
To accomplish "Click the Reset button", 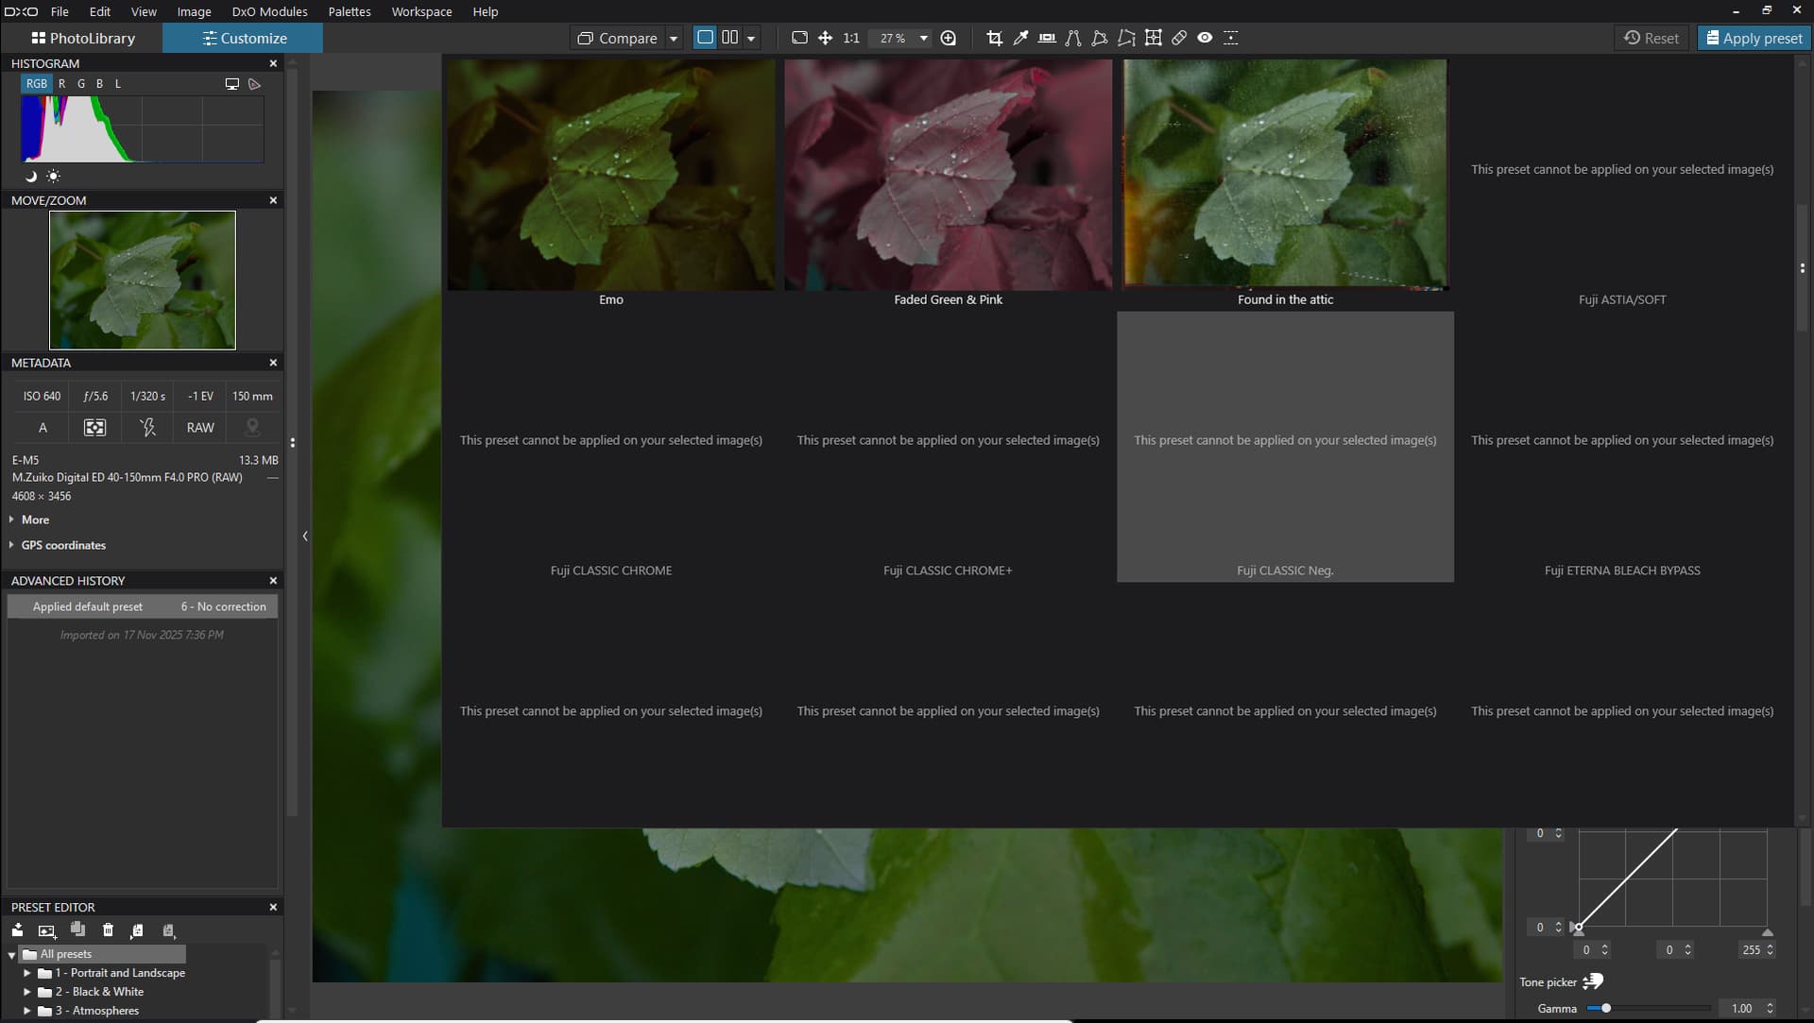I will [x=1651, y=38].
